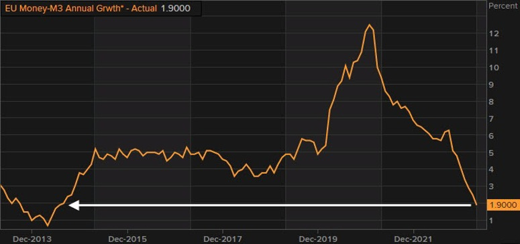Click the Dec-2021 date label on x-axis
520x244 pixels.
[x=414, y=239]
